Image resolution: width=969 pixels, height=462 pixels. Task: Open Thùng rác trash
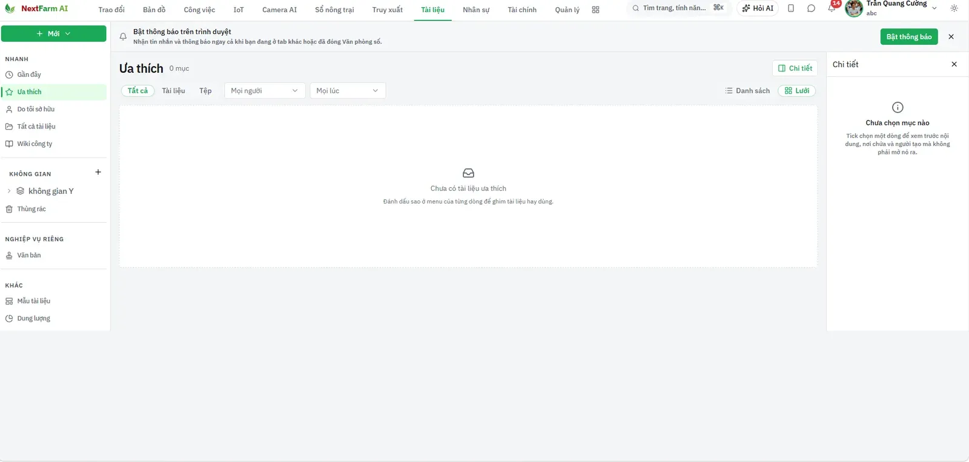[x=54, y=209]
